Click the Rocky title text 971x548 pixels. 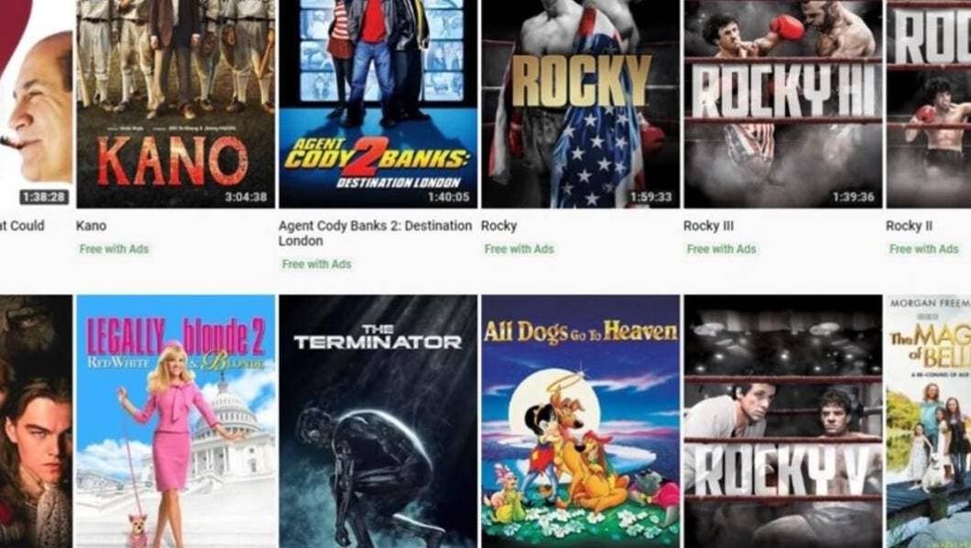[x=498, y=226]
